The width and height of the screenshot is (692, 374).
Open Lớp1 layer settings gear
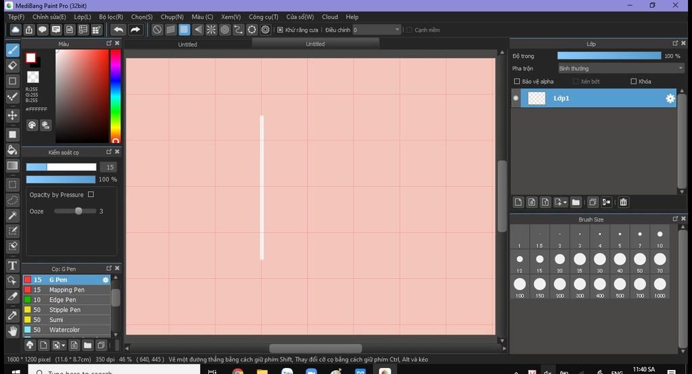pos(670,99)
